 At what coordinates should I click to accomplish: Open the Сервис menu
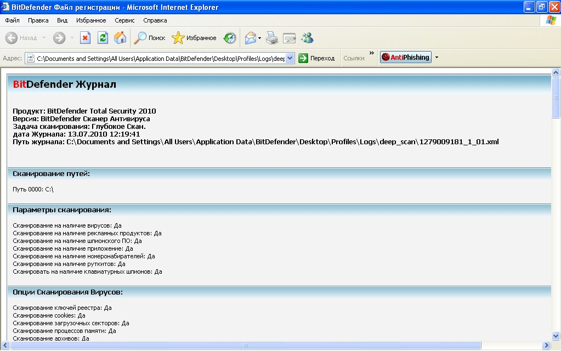pyautogui.click(x=124, y=20)
